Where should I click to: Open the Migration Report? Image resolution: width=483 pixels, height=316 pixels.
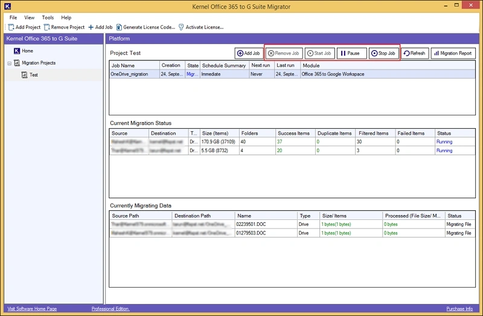[x=453, y=53]
